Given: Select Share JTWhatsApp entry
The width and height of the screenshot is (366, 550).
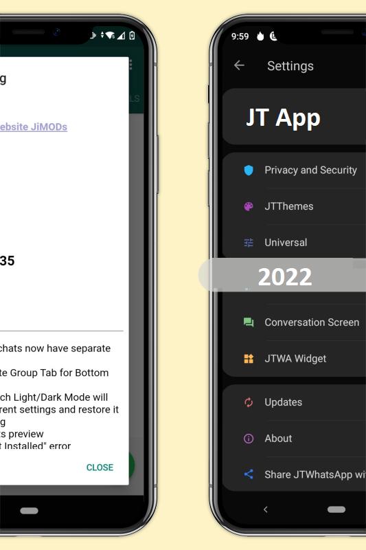Looking at the screenshot, I should pyautogui.click(x=294, y=474).
